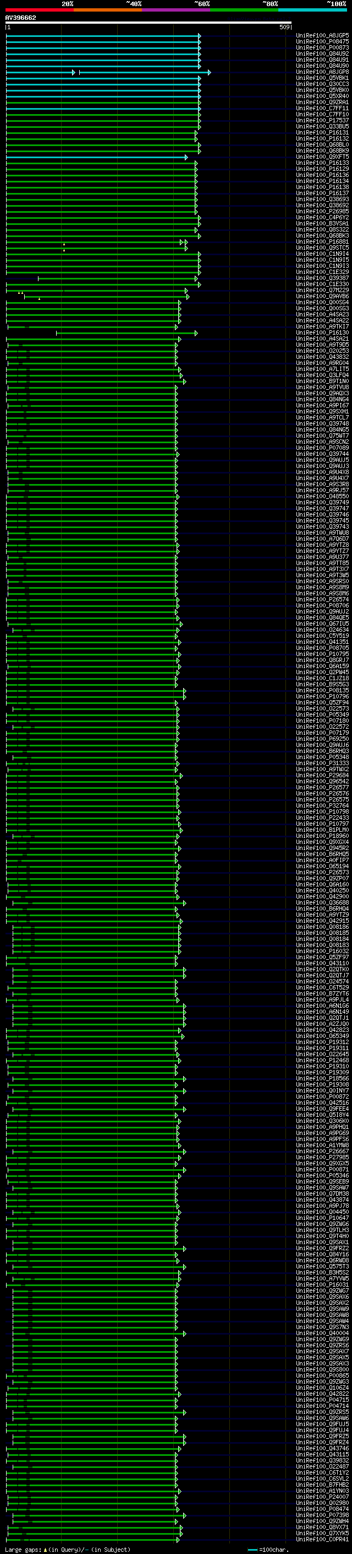Click the cyan ~100% legend segment
Image resolution: width=352 pixels, height=1554 pixels.
(313, 10)
